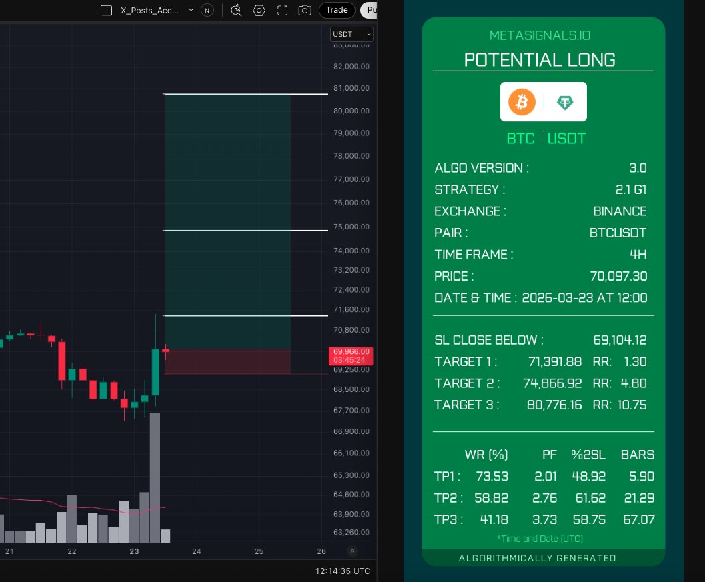This screenshot has height=582, width=705.
Task: Open the X_Posts_Acc... layout name
Action: pos(149,11)
